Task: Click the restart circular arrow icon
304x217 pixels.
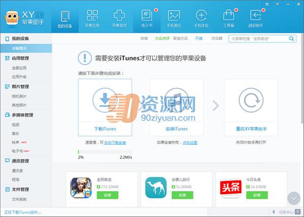Action: [251, 100]
